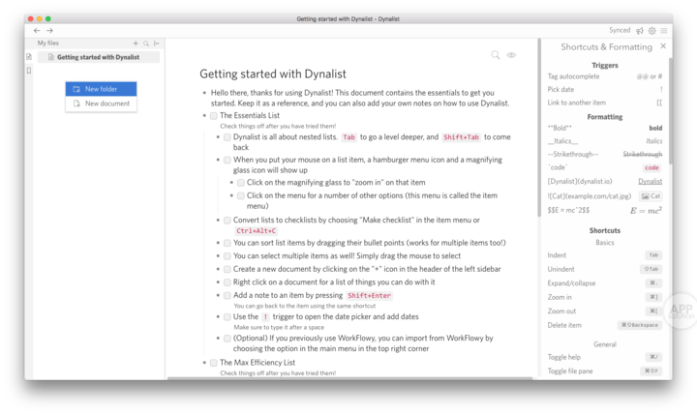This screenshot has height=415, width=697.
Task: Click the Cat image example badge
Action: coord(651,196)
